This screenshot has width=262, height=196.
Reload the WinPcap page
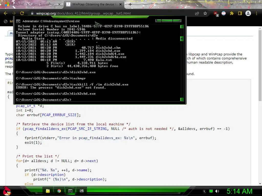[x=22, y=13]
